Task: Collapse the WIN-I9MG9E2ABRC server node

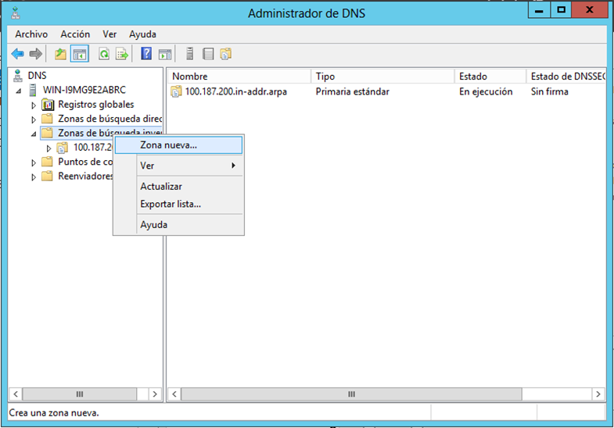Action: click(20, 91)
